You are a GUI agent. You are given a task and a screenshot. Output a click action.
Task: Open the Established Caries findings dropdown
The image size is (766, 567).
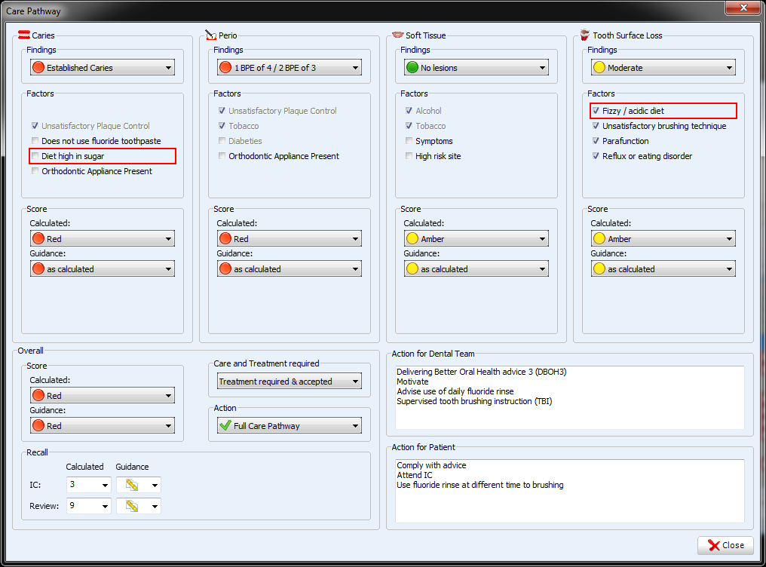click(x=168, y=68)
